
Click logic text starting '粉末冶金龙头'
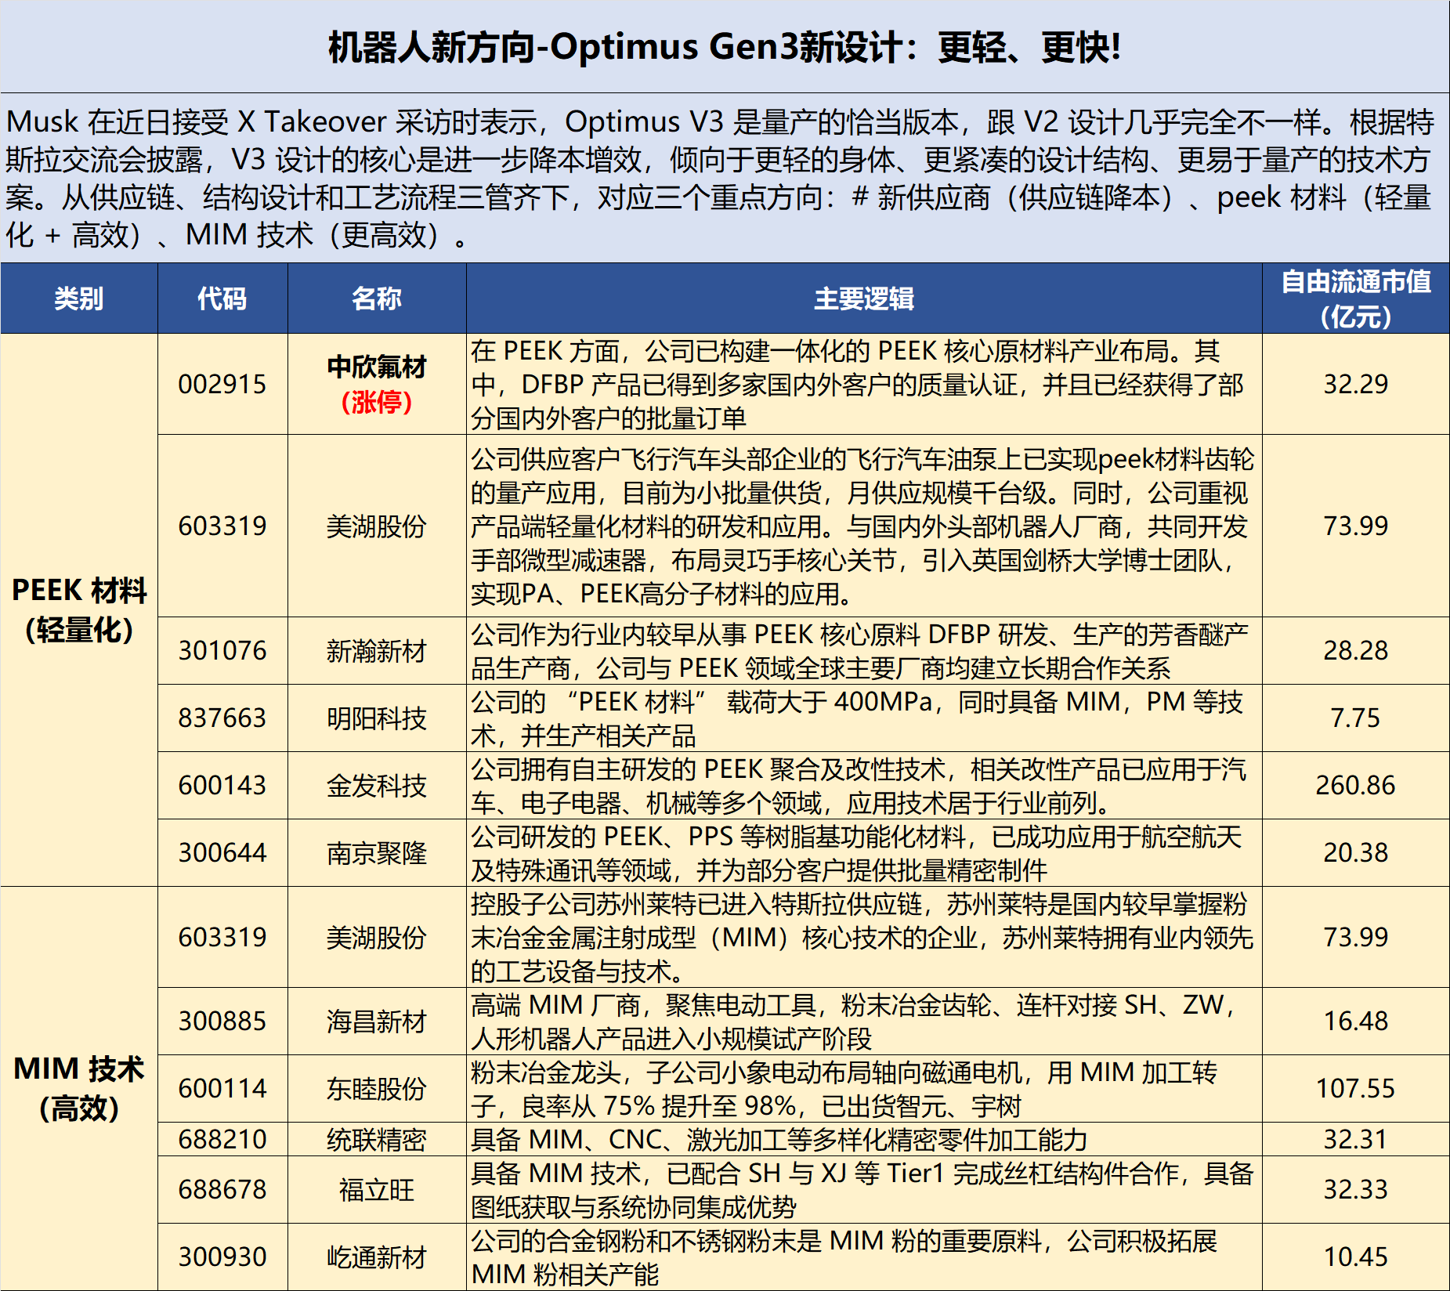[x=844, y=1089]
